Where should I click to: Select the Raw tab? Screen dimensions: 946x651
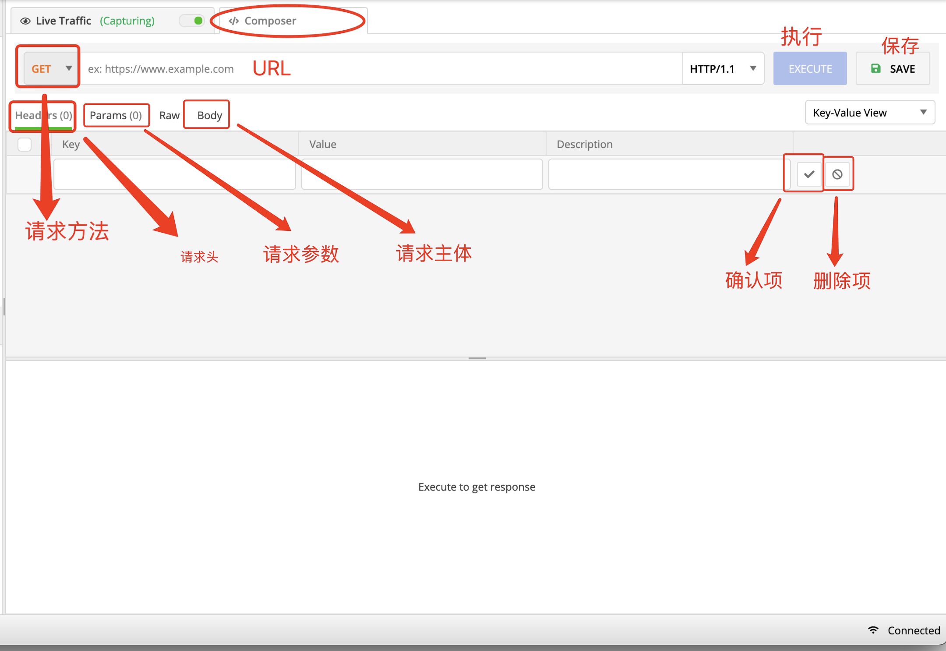(x=169, y=115)
